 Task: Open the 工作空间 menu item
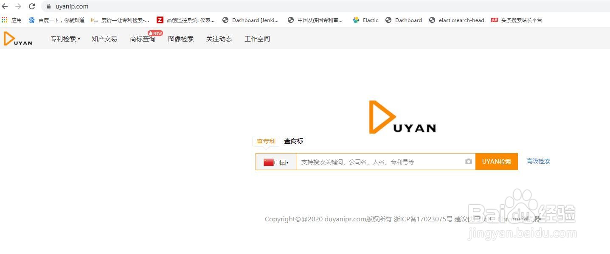[x=257, y=39]
